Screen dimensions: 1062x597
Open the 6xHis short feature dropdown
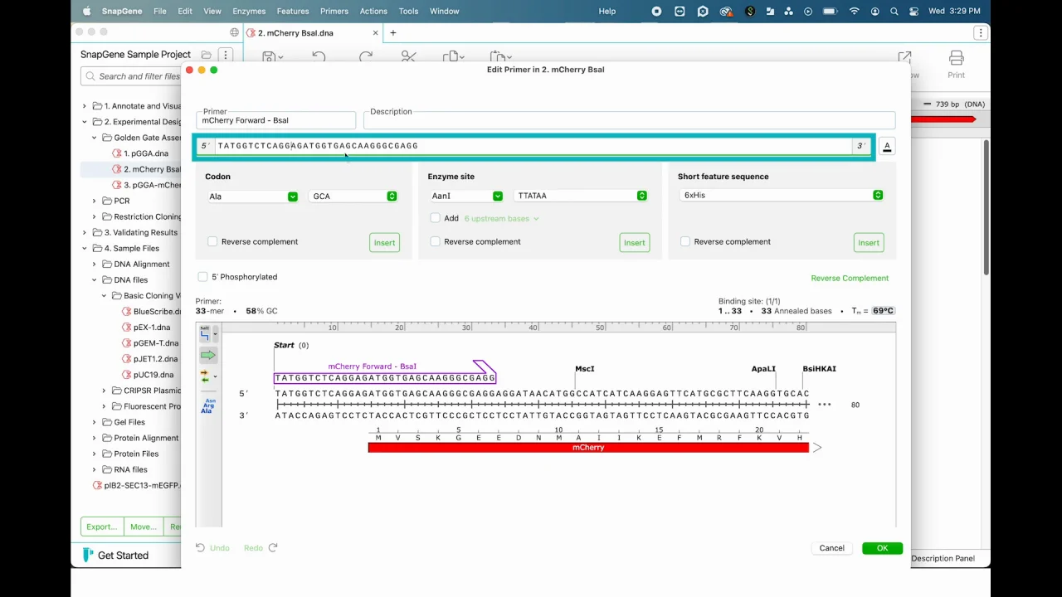pos(782,195)
